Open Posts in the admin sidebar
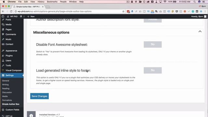208x117 pixels. pyautogui.click(x=8, y=19)
